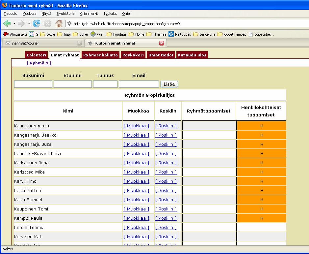This screenshot has height=254, width=309.
Task: Click the Tunnus input field
Action: (105, 84)
